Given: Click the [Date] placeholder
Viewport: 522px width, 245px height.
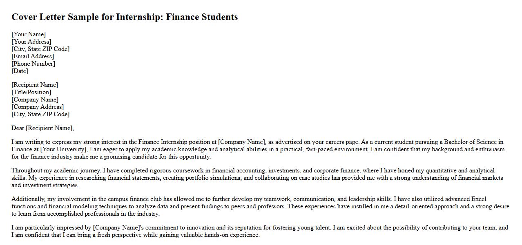Looking at the screenshot, I should click(x=20, y=71).
